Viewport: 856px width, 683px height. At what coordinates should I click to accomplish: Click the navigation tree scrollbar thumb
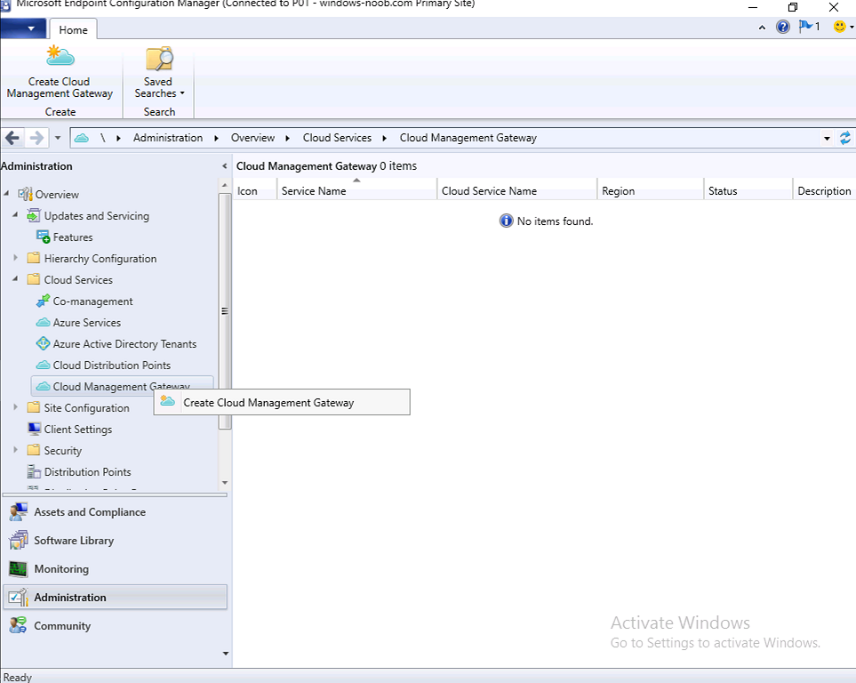[x=225, y=311]
